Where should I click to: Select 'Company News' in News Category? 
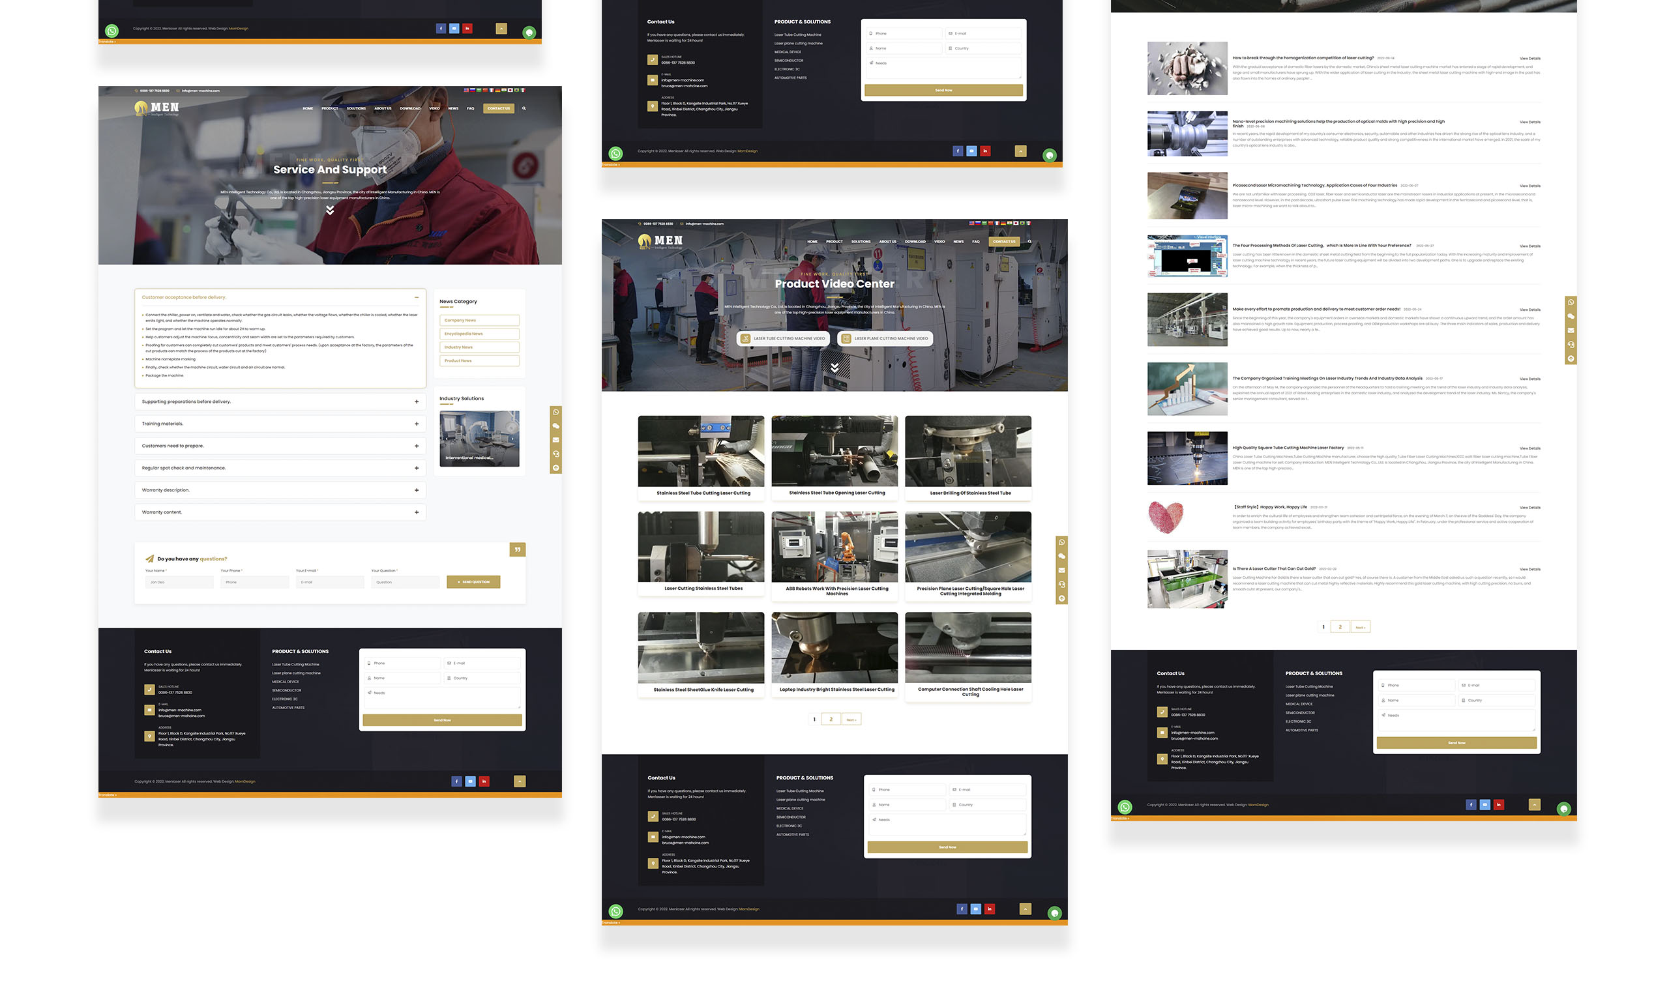tap(479, 320)
